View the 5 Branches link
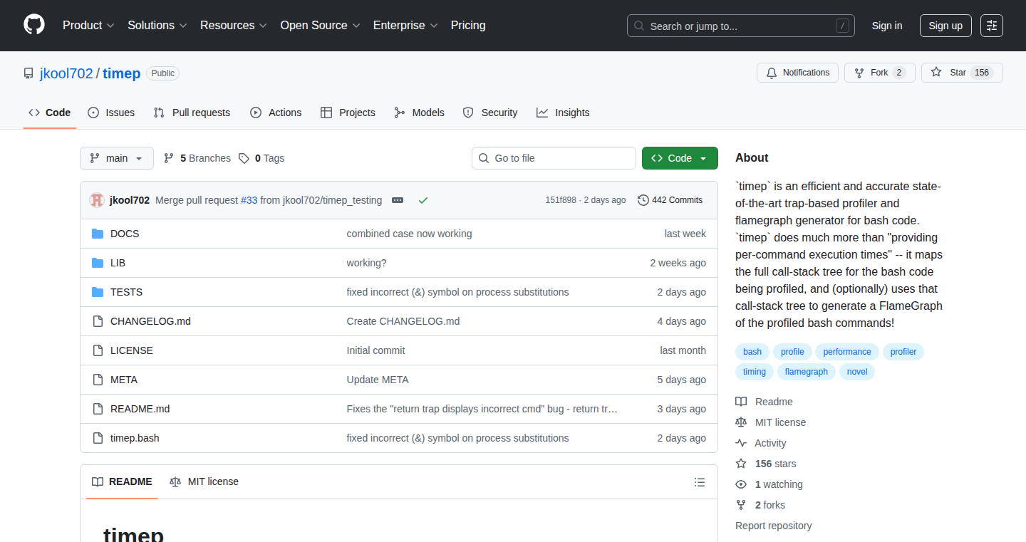 pyautogui.click(x=197, y=158)
